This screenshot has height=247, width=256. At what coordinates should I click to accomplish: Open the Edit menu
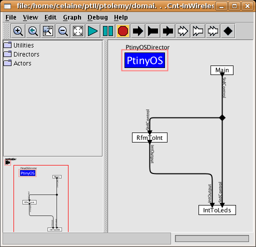coord(50,17)
